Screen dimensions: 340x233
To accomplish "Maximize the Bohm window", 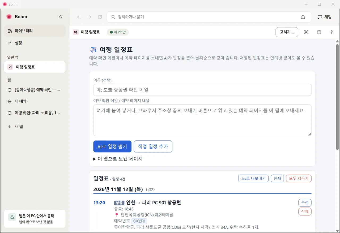I will [x=319, y=4].
